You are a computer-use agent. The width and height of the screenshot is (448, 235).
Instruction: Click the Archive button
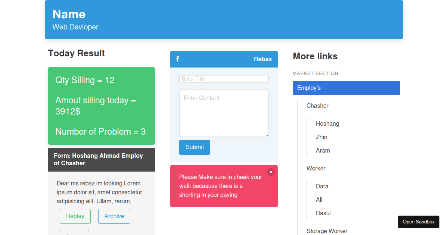[114, 216]
